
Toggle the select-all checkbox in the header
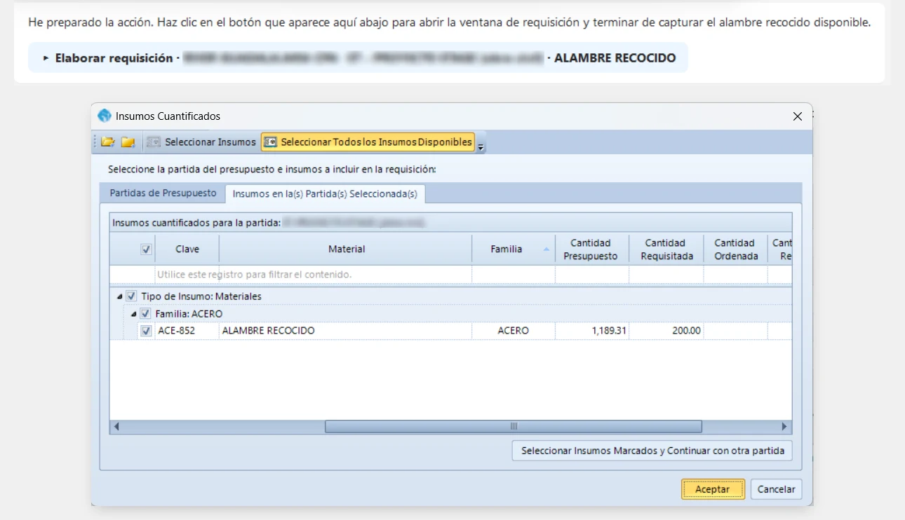pos(147,249)
